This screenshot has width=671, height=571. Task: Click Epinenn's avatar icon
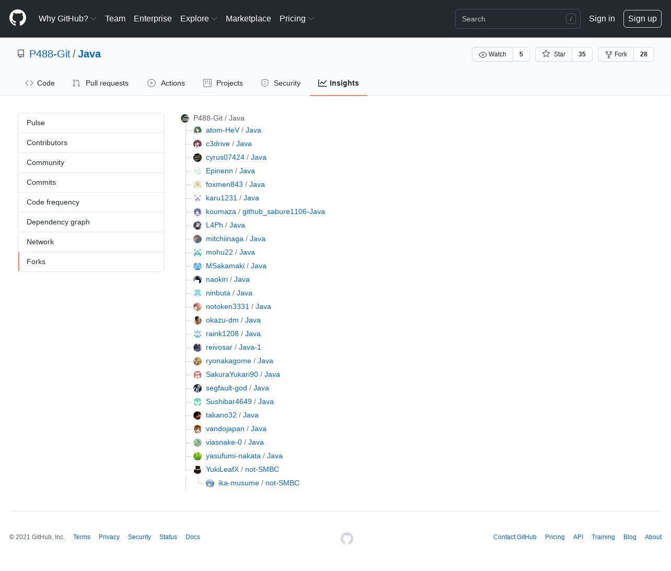(198, 171)
